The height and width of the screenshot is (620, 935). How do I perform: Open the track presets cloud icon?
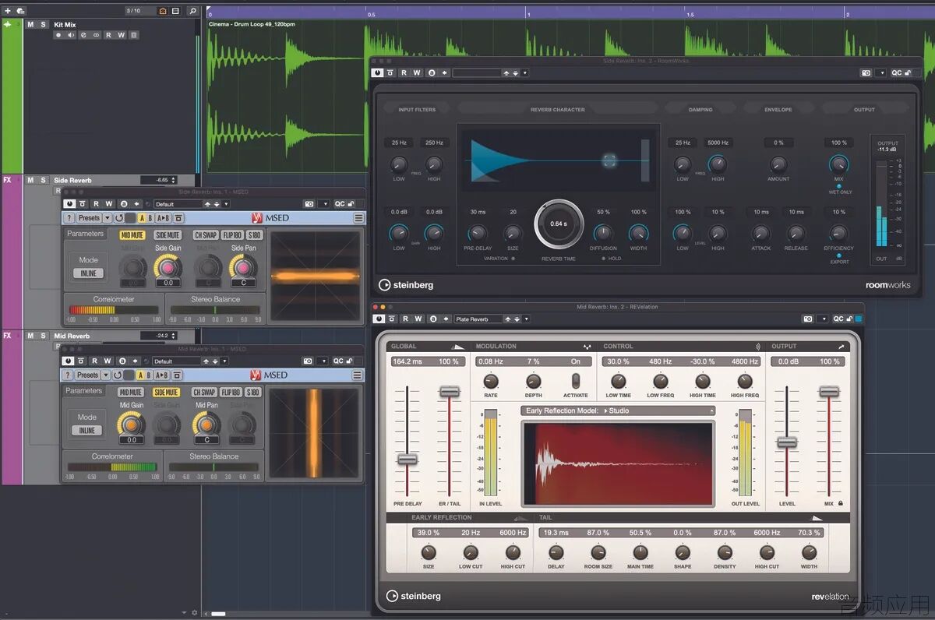pos(21,11)
